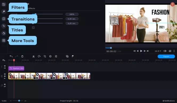This screenshot has height=103, width=177.
Task: Mute the preview volume
Action: coord(165,51)
